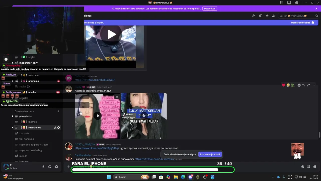Add heart reaction to hovered message

coord(284,85)
